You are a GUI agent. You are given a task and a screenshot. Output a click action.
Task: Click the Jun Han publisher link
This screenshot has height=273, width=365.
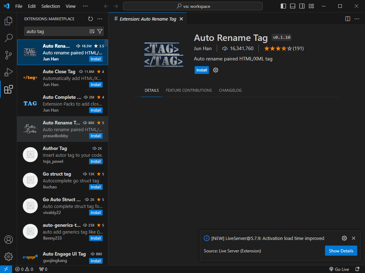pyautogui.click(x=203, y=48)
